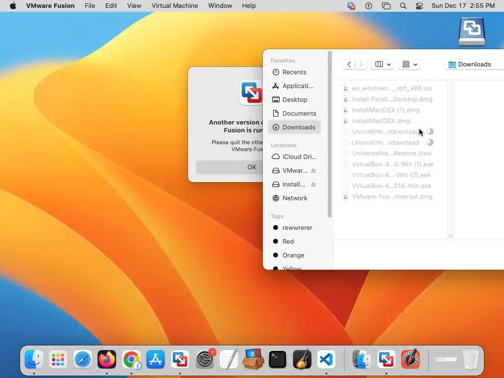Select the Red tag
The width and height of the screenshot is (504, 378).
pyautogui.click(x=294, y=241)
